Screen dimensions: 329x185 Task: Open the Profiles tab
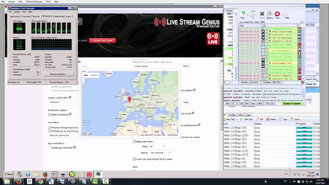coord(232,115)
